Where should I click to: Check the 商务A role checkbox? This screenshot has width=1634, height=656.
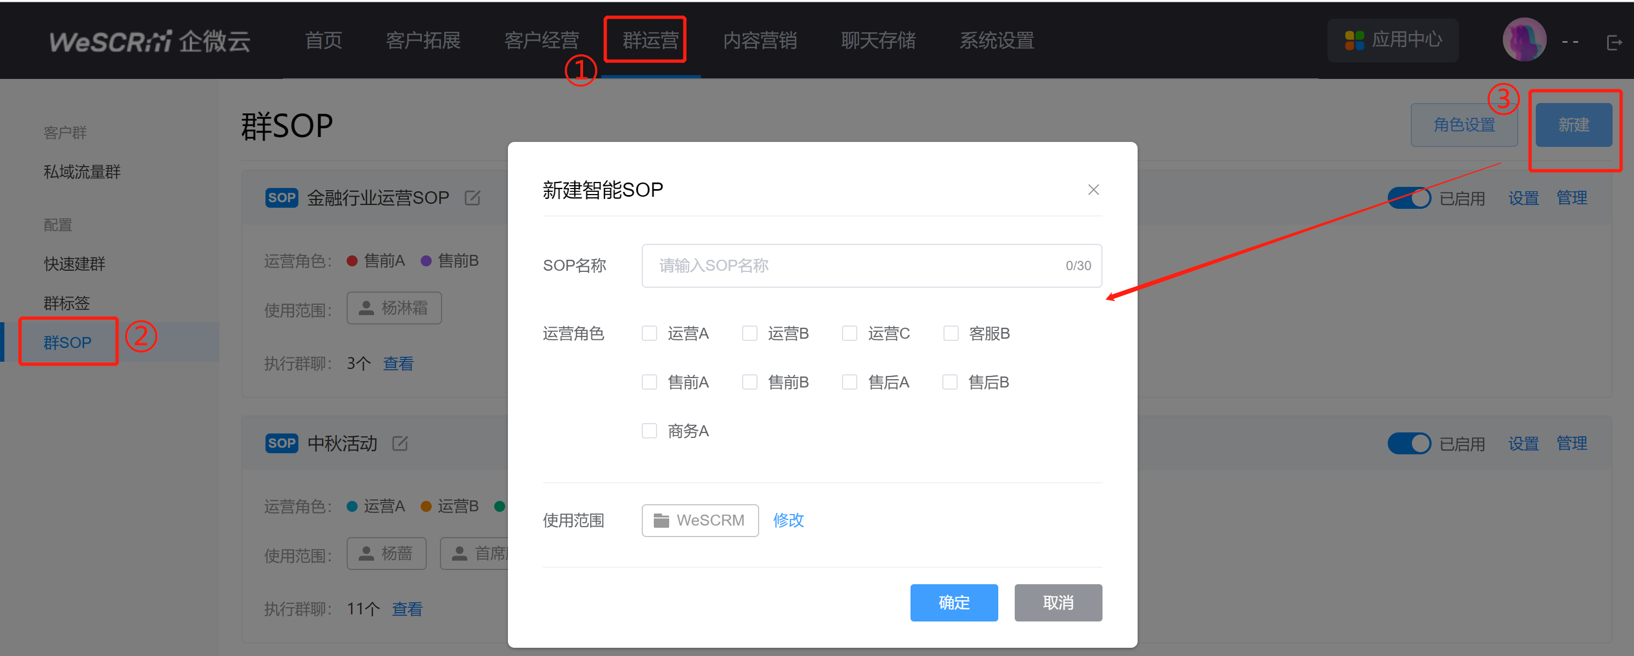[x=649, y=431]
